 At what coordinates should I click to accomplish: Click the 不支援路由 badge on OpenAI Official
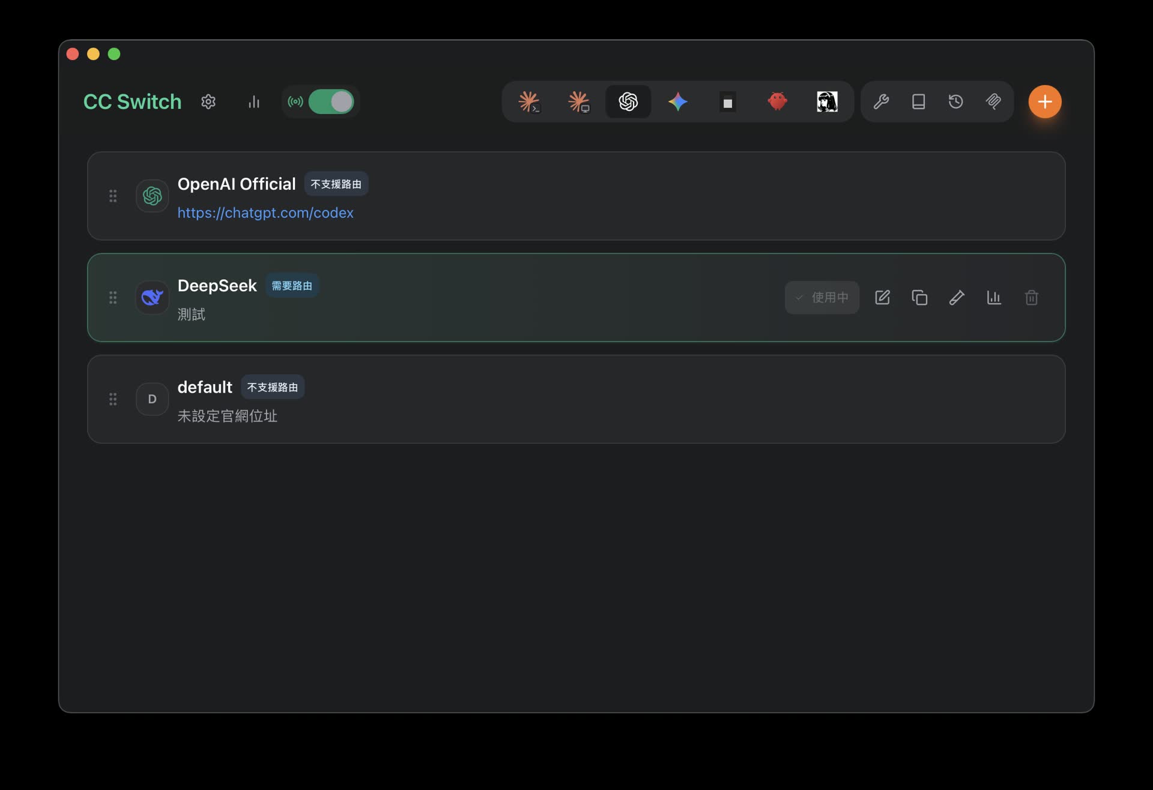[336, 184]
